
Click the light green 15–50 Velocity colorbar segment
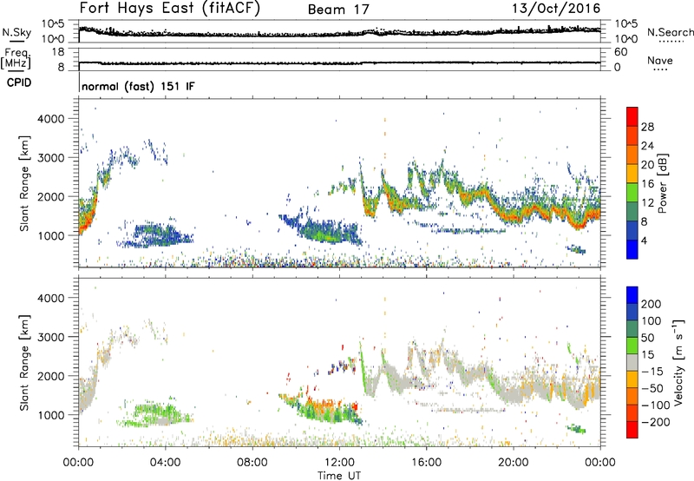pos(632,346)
